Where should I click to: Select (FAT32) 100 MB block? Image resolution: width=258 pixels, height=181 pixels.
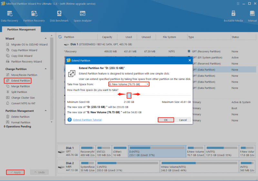pyautogui.click(x=104, y=151)
